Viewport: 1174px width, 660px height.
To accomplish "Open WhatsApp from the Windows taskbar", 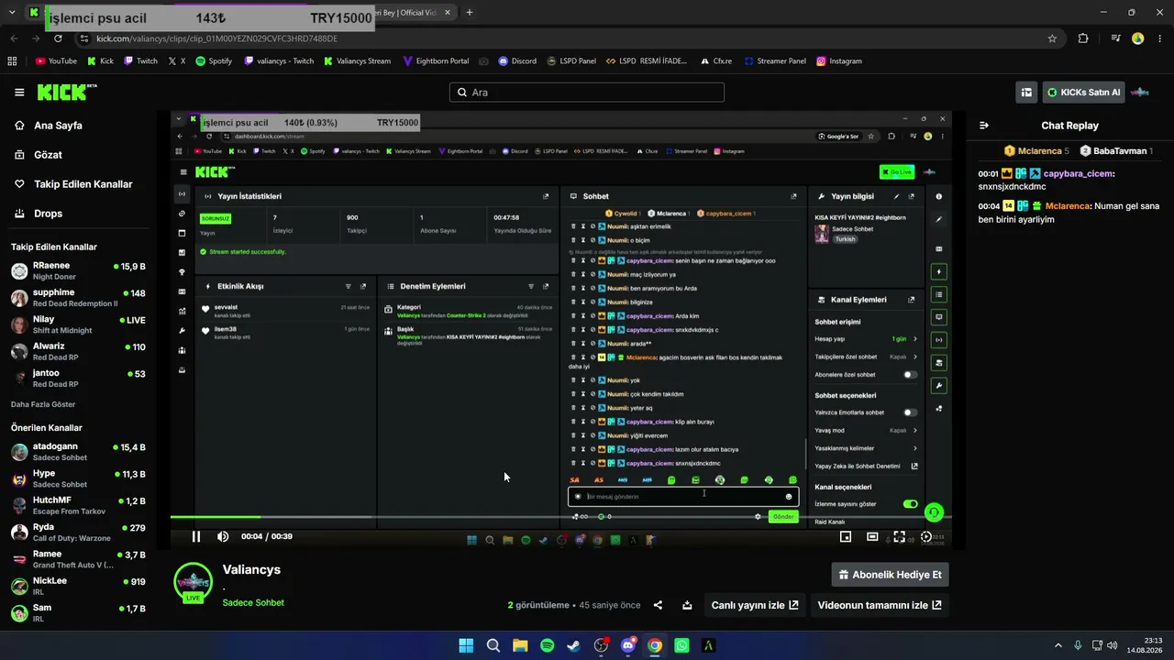I will [681, 645].
